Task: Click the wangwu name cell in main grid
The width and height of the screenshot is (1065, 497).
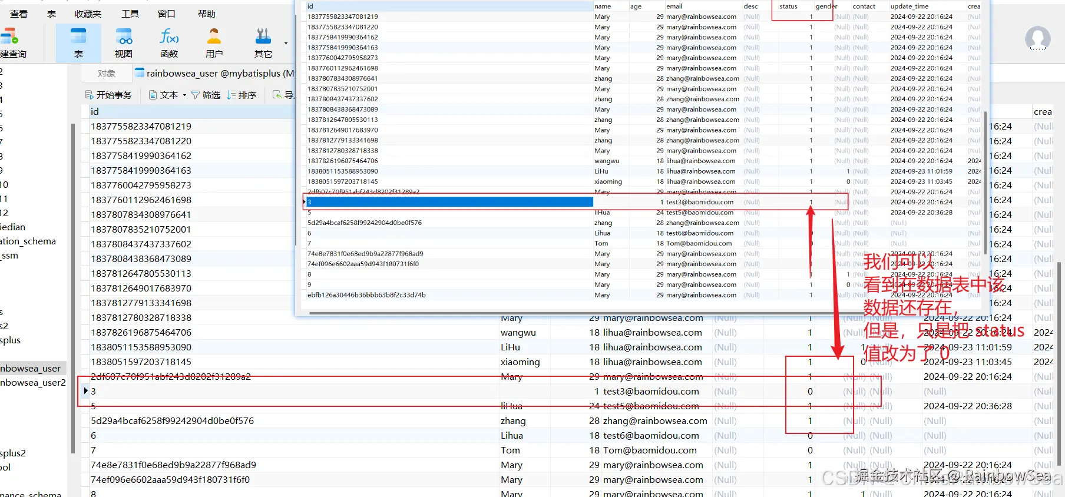Action: tap(518, 332)
